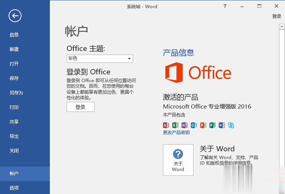Click the Excel product icon
The height and width of the screenshot is (194, 285).
click(x=175, y=125)
